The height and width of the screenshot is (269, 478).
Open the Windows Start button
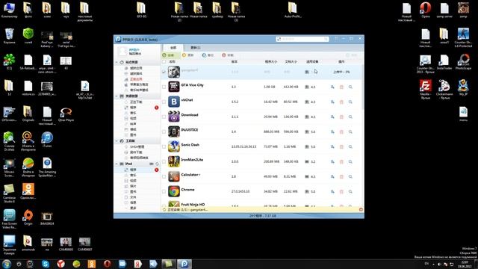coord(7,264)
